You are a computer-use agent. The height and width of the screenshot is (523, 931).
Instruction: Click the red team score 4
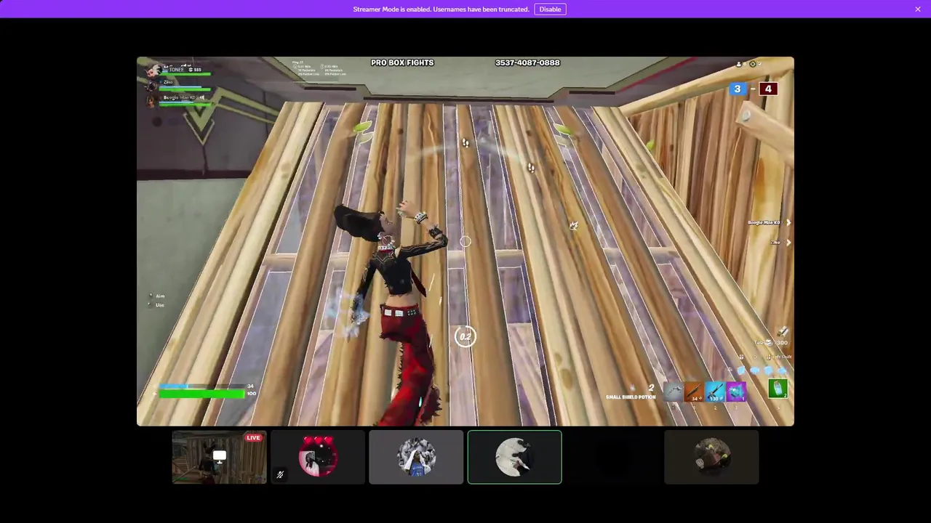pyautogui.click(x=768, y=89)
